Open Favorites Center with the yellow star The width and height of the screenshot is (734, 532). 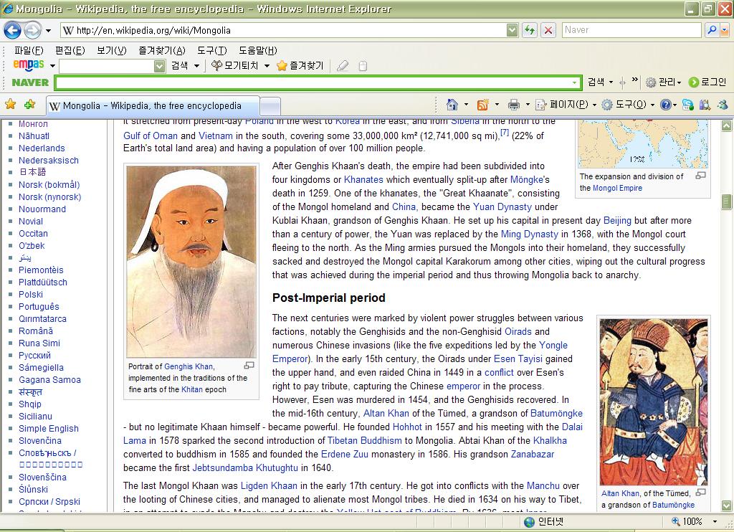(10, 105)
